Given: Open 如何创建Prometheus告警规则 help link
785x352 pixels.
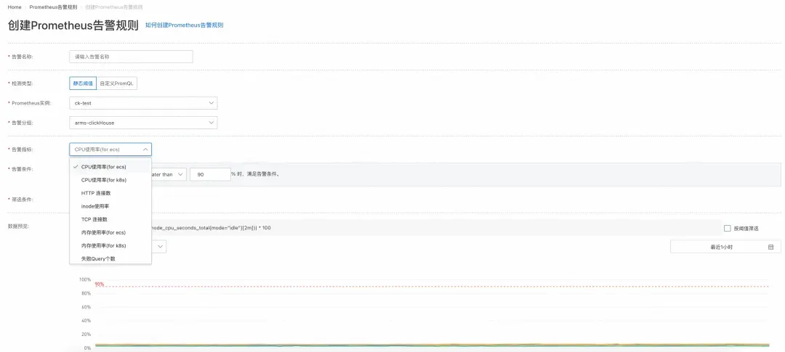Looking at the screenshot, I should pyautogui.click(x=184, y=25).
